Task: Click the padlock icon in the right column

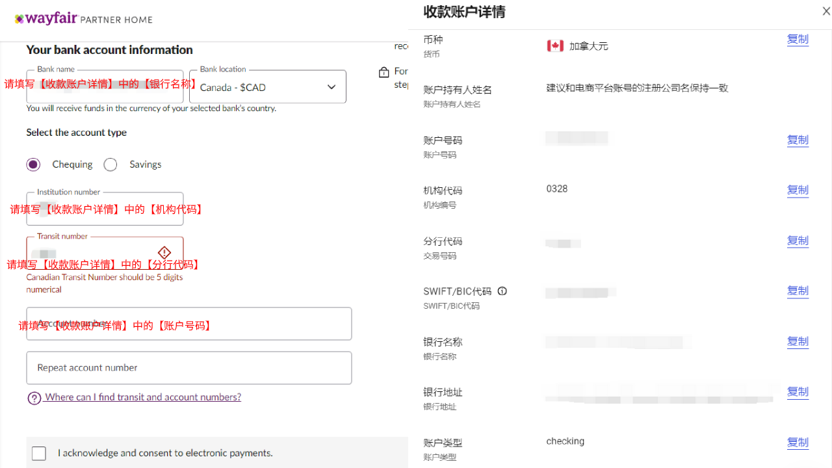Action: (x=383, y=71)
